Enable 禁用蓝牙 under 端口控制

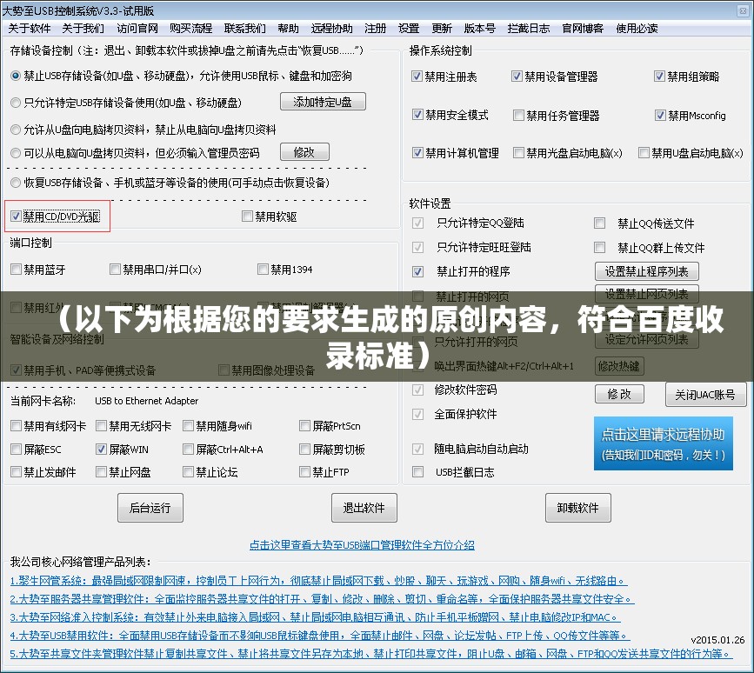[x=15, y=270]
